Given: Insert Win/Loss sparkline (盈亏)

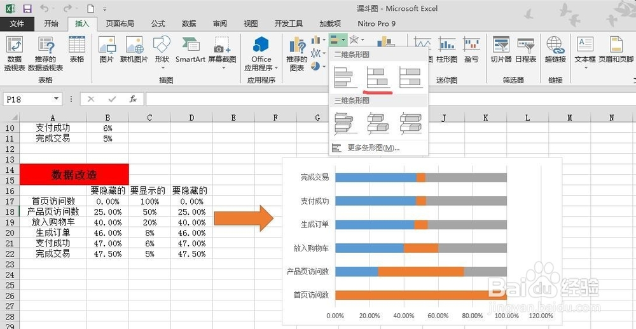Looking at the screenshot, I should (x=471, y=50).
